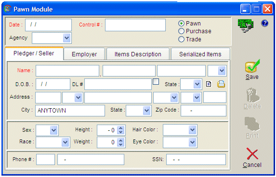Click the document note icon beside State
This screenshot has width=276, height=177.
tap(209, 84)
